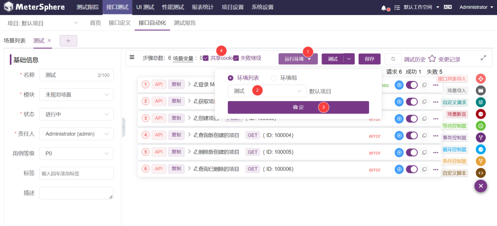The height and width of the screenshot is (226, 497).
Task: Expand step 4 查询新创建的项目
Action: pyautogui.click(x=189, y=135)
